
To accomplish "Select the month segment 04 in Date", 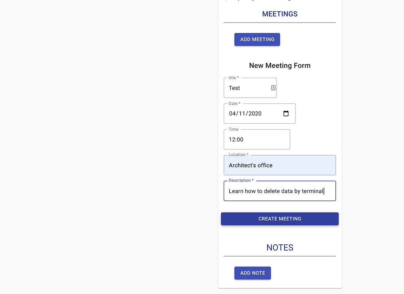I will pyautogui.click(x=232, y=114).
